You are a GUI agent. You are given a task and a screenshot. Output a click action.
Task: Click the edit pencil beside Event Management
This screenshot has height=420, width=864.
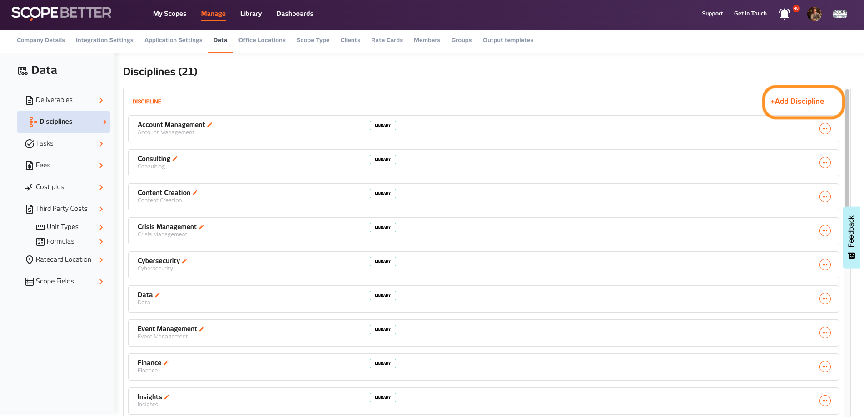[202, 329]
